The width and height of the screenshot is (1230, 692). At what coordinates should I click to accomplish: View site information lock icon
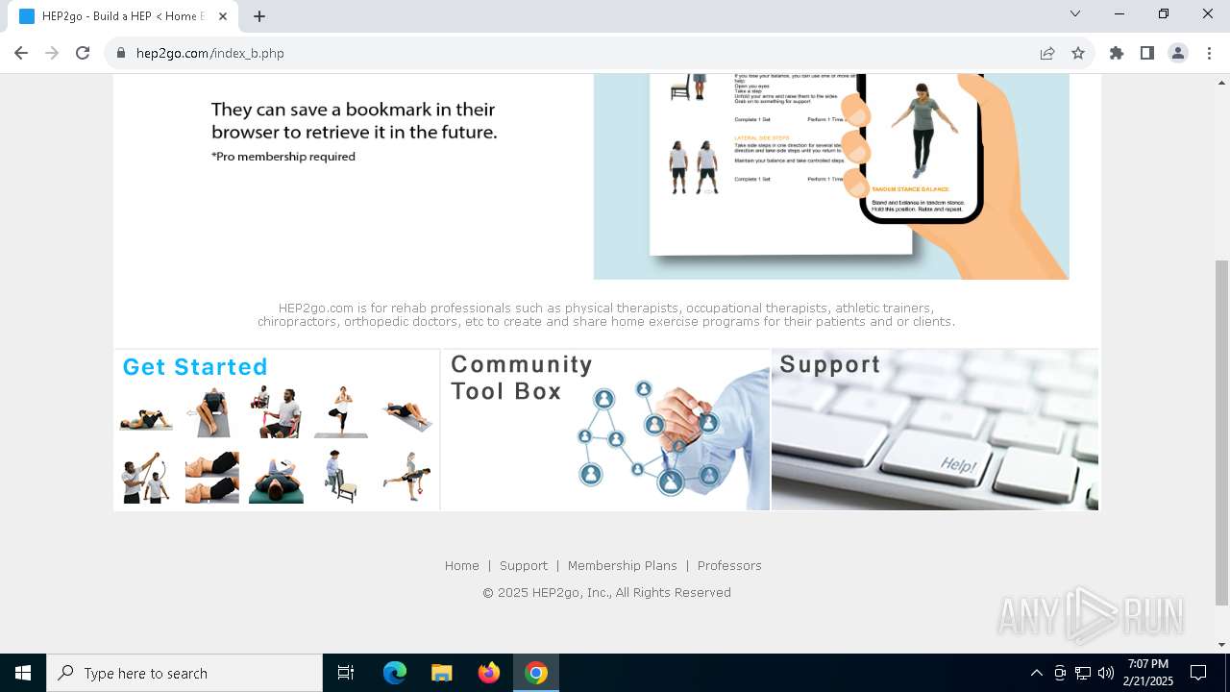pos(121,53)
